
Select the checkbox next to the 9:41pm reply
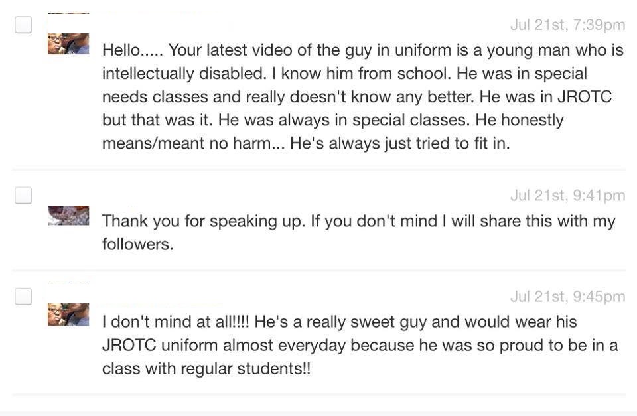pyautogui.click(x=23, y=195)
